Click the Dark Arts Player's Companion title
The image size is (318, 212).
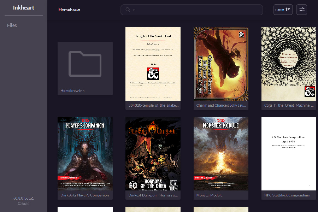pos(84,195)
